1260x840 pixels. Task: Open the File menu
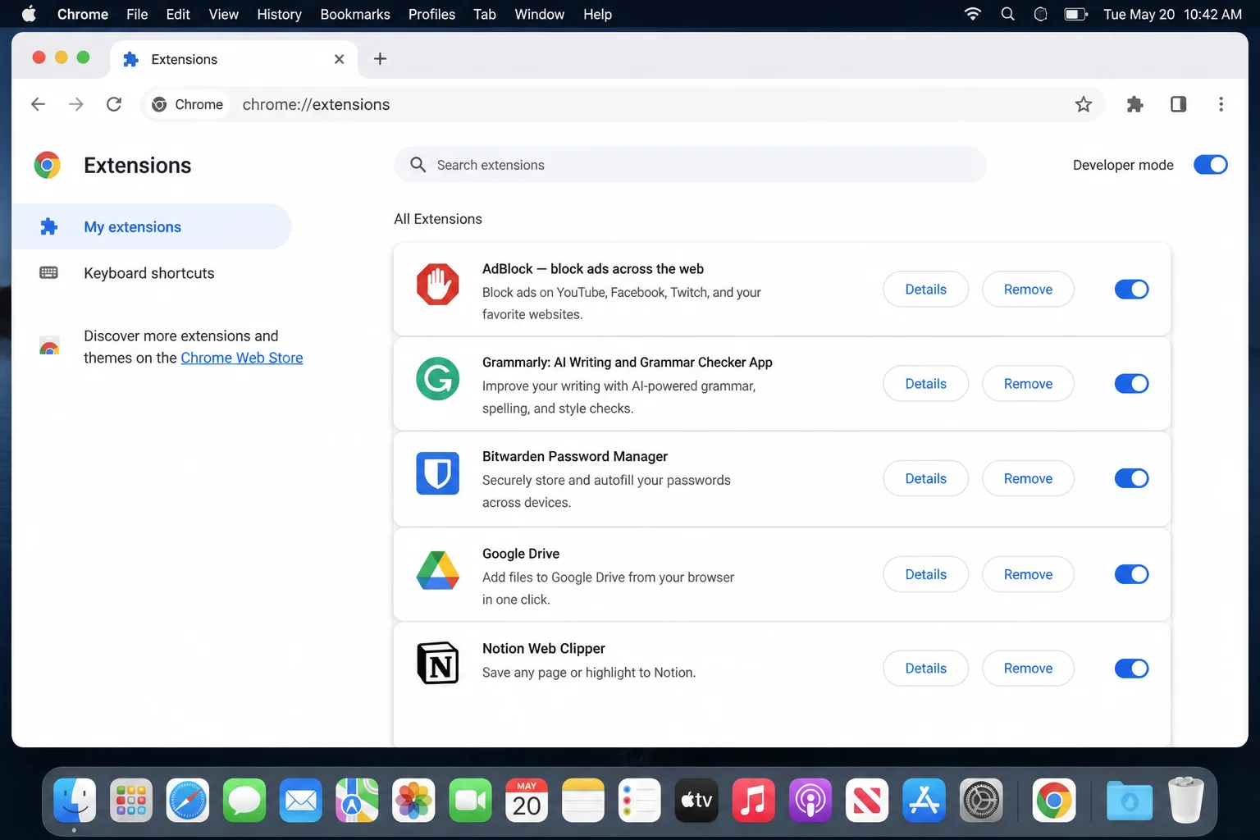(x=137, y=14)
